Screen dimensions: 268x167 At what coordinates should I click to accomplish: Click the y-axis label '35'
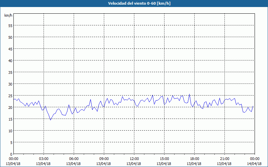click(10, 72)
